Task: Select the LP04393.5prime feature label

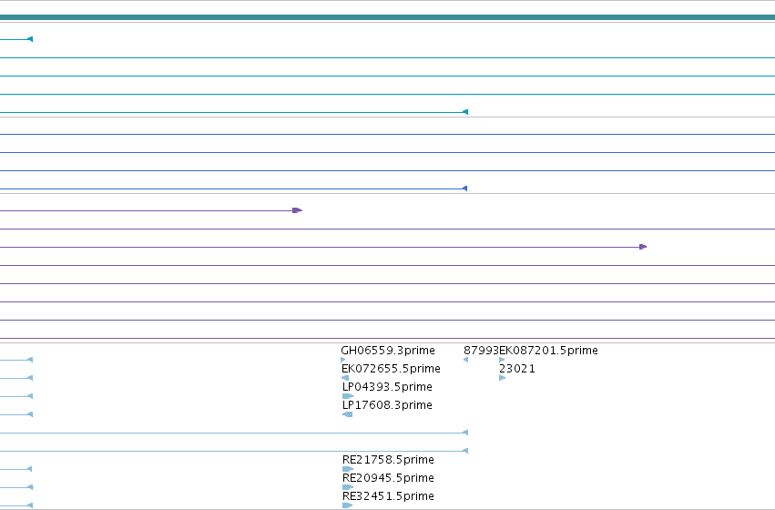Action: click(387, 387)
